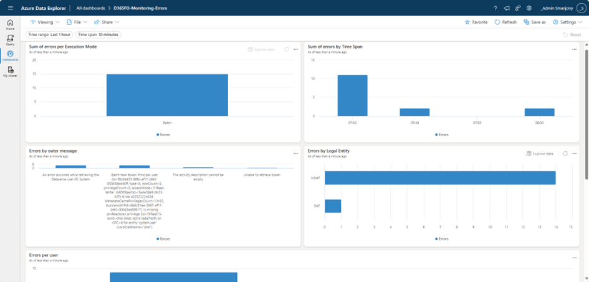Click the Refresh dashboard button
Viewport: 589px width, 282px height.
click(x=505, y=22)
